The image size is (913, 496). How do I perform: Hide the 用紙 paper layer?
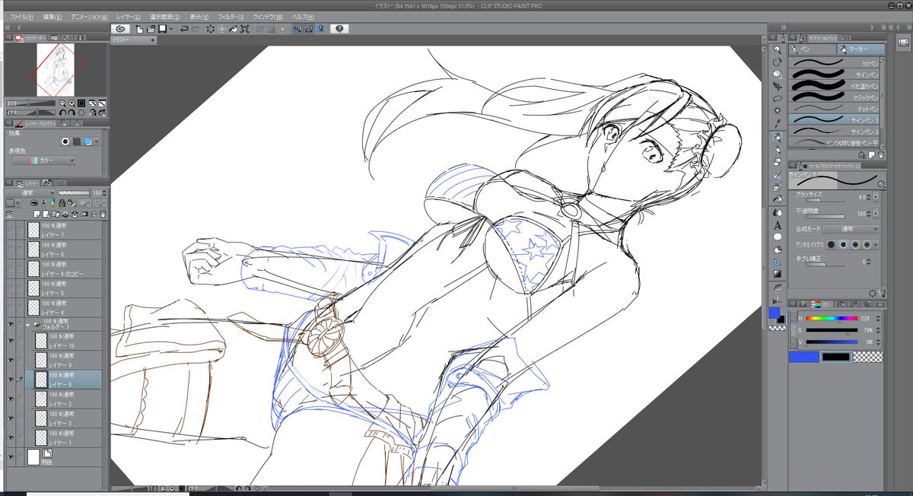coord(11,456)
